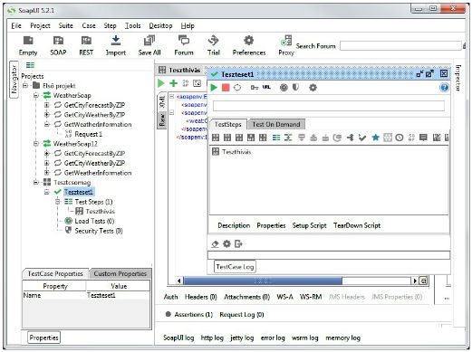Viewport: 472px width, 352px height.
Task: Open TestCase log options gear
Action: coord(226,243)
